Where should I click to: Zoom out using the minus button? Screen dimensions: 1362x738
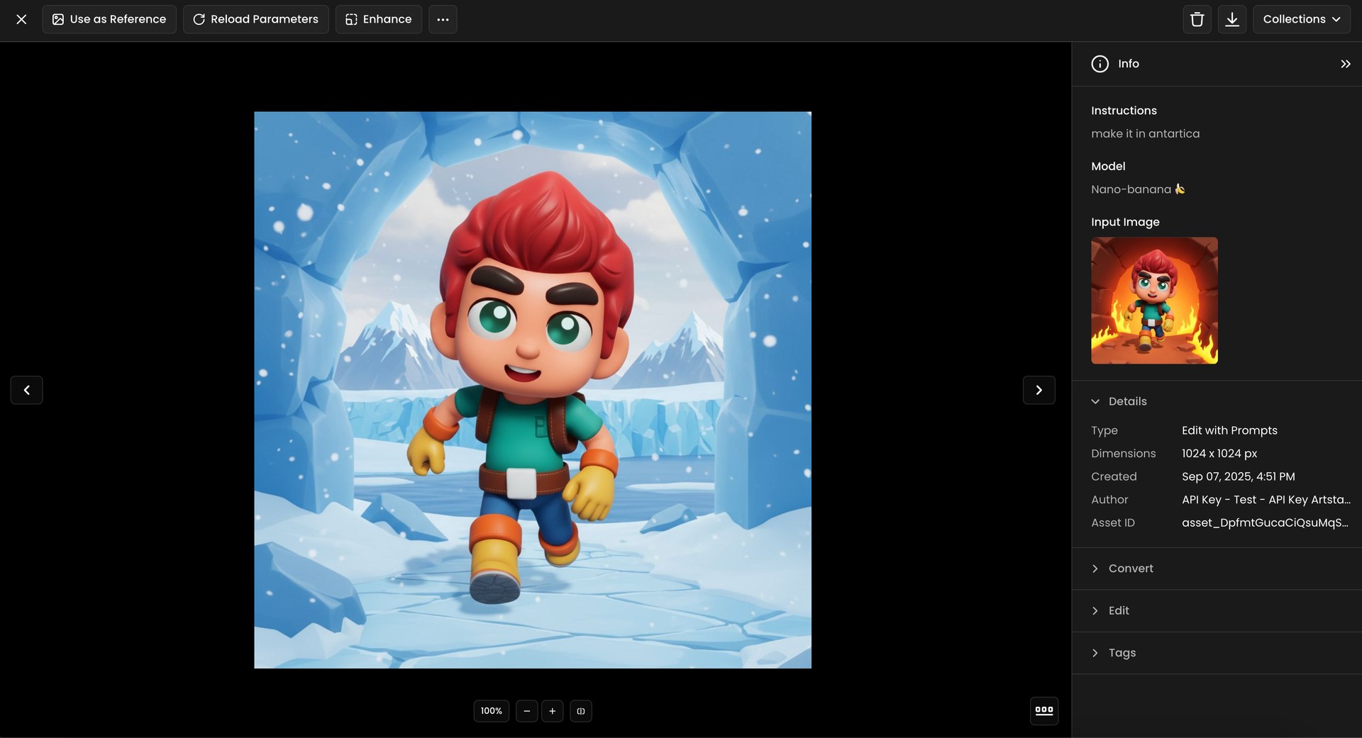coord(526,711)
